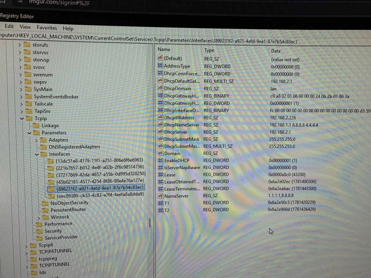
Task: Select the PersistentRoutes folder icon
Action: pyautogui.click(x=46, y=210)
